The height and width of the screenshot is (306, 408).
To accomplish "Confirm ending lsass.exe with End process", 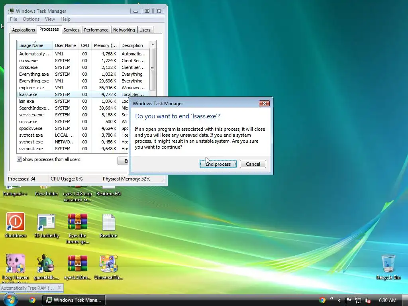I will 218,164.
